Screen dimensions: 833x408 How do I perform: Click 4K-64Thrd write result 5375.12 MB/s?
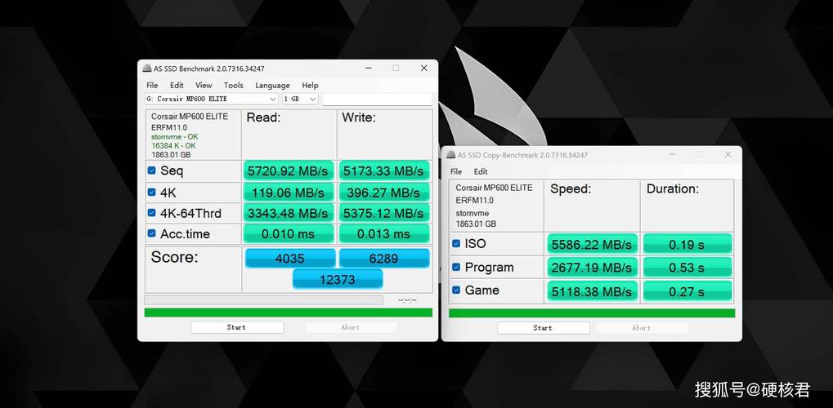(x=383, y=213)
